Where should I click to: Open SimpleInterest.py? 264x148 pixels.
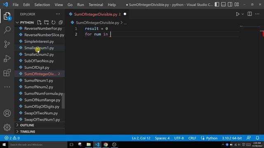(39, 42)
